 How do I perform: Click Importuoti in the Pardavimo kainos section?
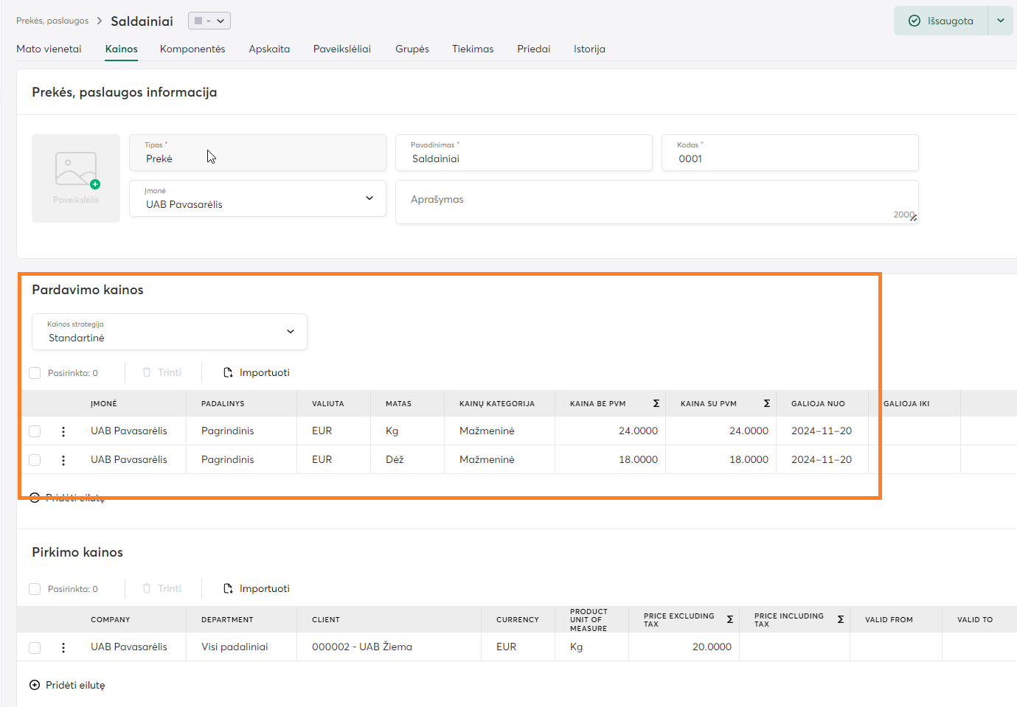tap(257, 373)
